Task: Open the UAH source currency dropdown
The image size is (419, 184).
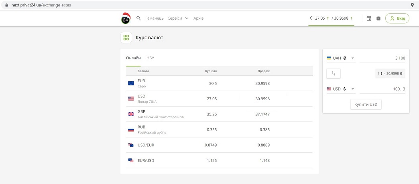Action: [341, 58]
